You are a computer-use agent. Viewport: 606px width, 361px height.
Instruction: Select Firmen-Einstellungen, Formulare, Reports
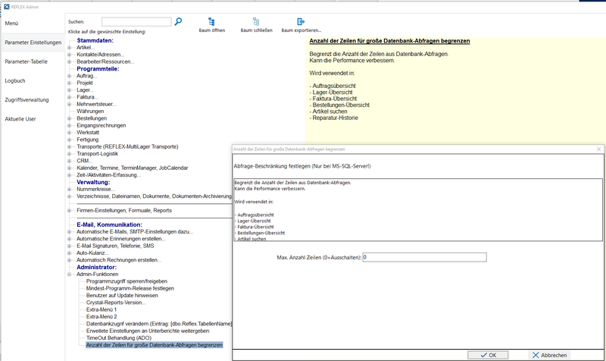[124, 211]
